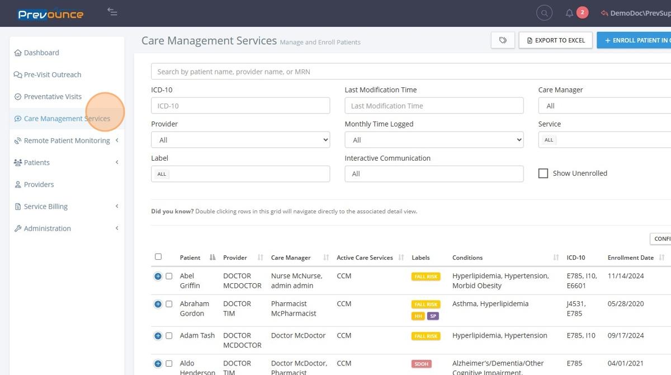Expand Aldo Henderson's row with the plus icon
671x375 pixels.
[x=158, y=363]
